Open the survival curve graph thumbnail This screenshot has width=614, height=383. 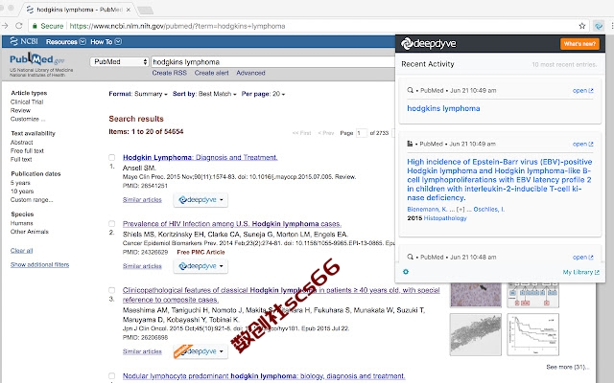(x=533, y=334)
